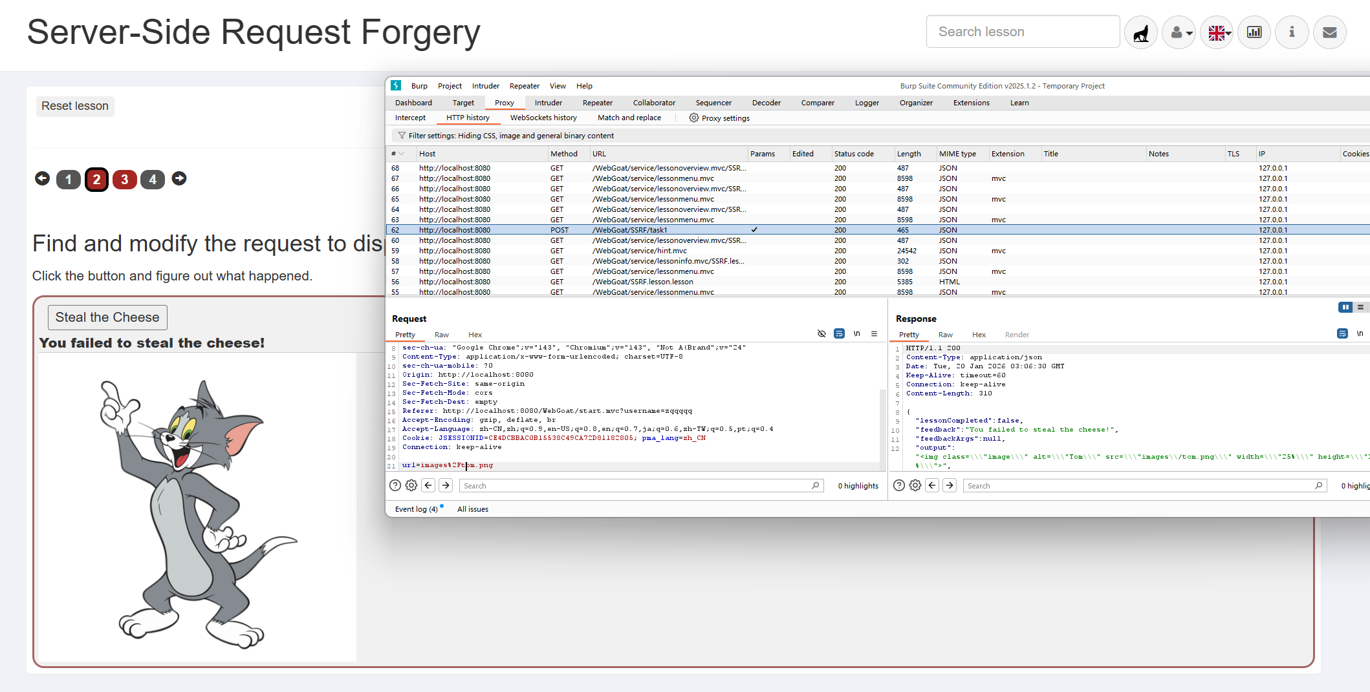Open the user account dropdown

(1179, 32)
